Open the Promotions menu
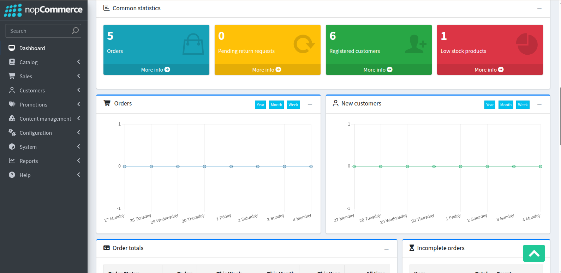Viewport: 561px width, 273px height. pos(44,104)
